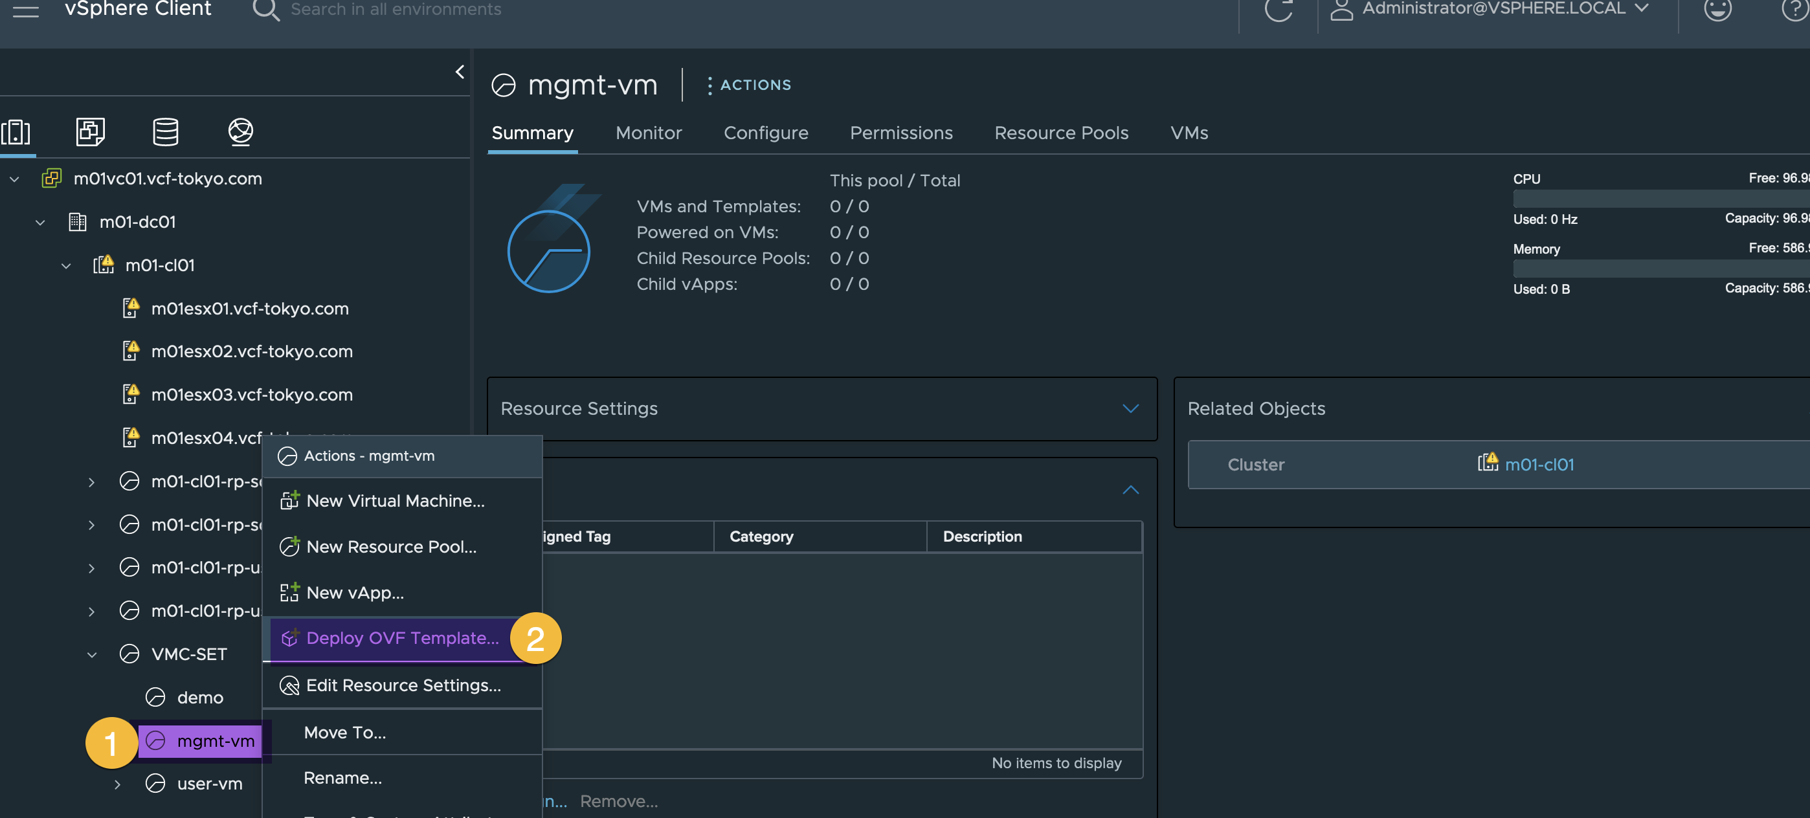Refresh the vSphere Client view
This screenshot has height=818, width=1810.
[x=1278, y=10]
